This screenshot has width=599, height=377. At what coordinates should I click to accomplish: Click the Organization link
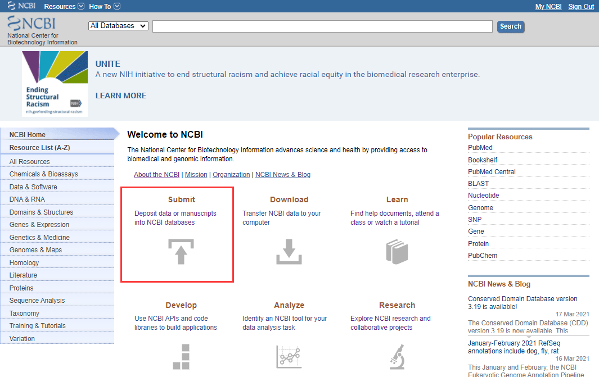(x=231, y=174)
